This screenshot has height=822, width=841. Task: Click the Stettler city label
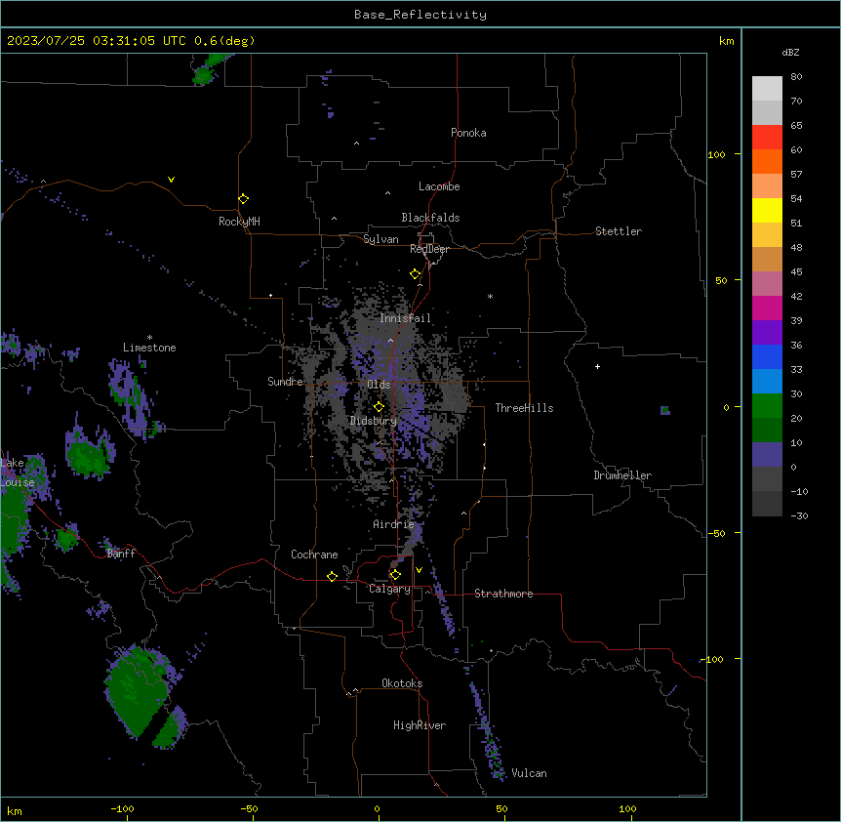point(619,231)
